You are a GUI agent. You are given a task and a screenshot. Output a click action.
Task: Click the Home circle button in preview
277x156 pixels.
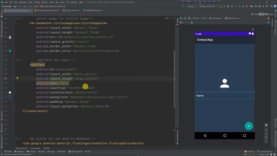click(x=225, y=136)
